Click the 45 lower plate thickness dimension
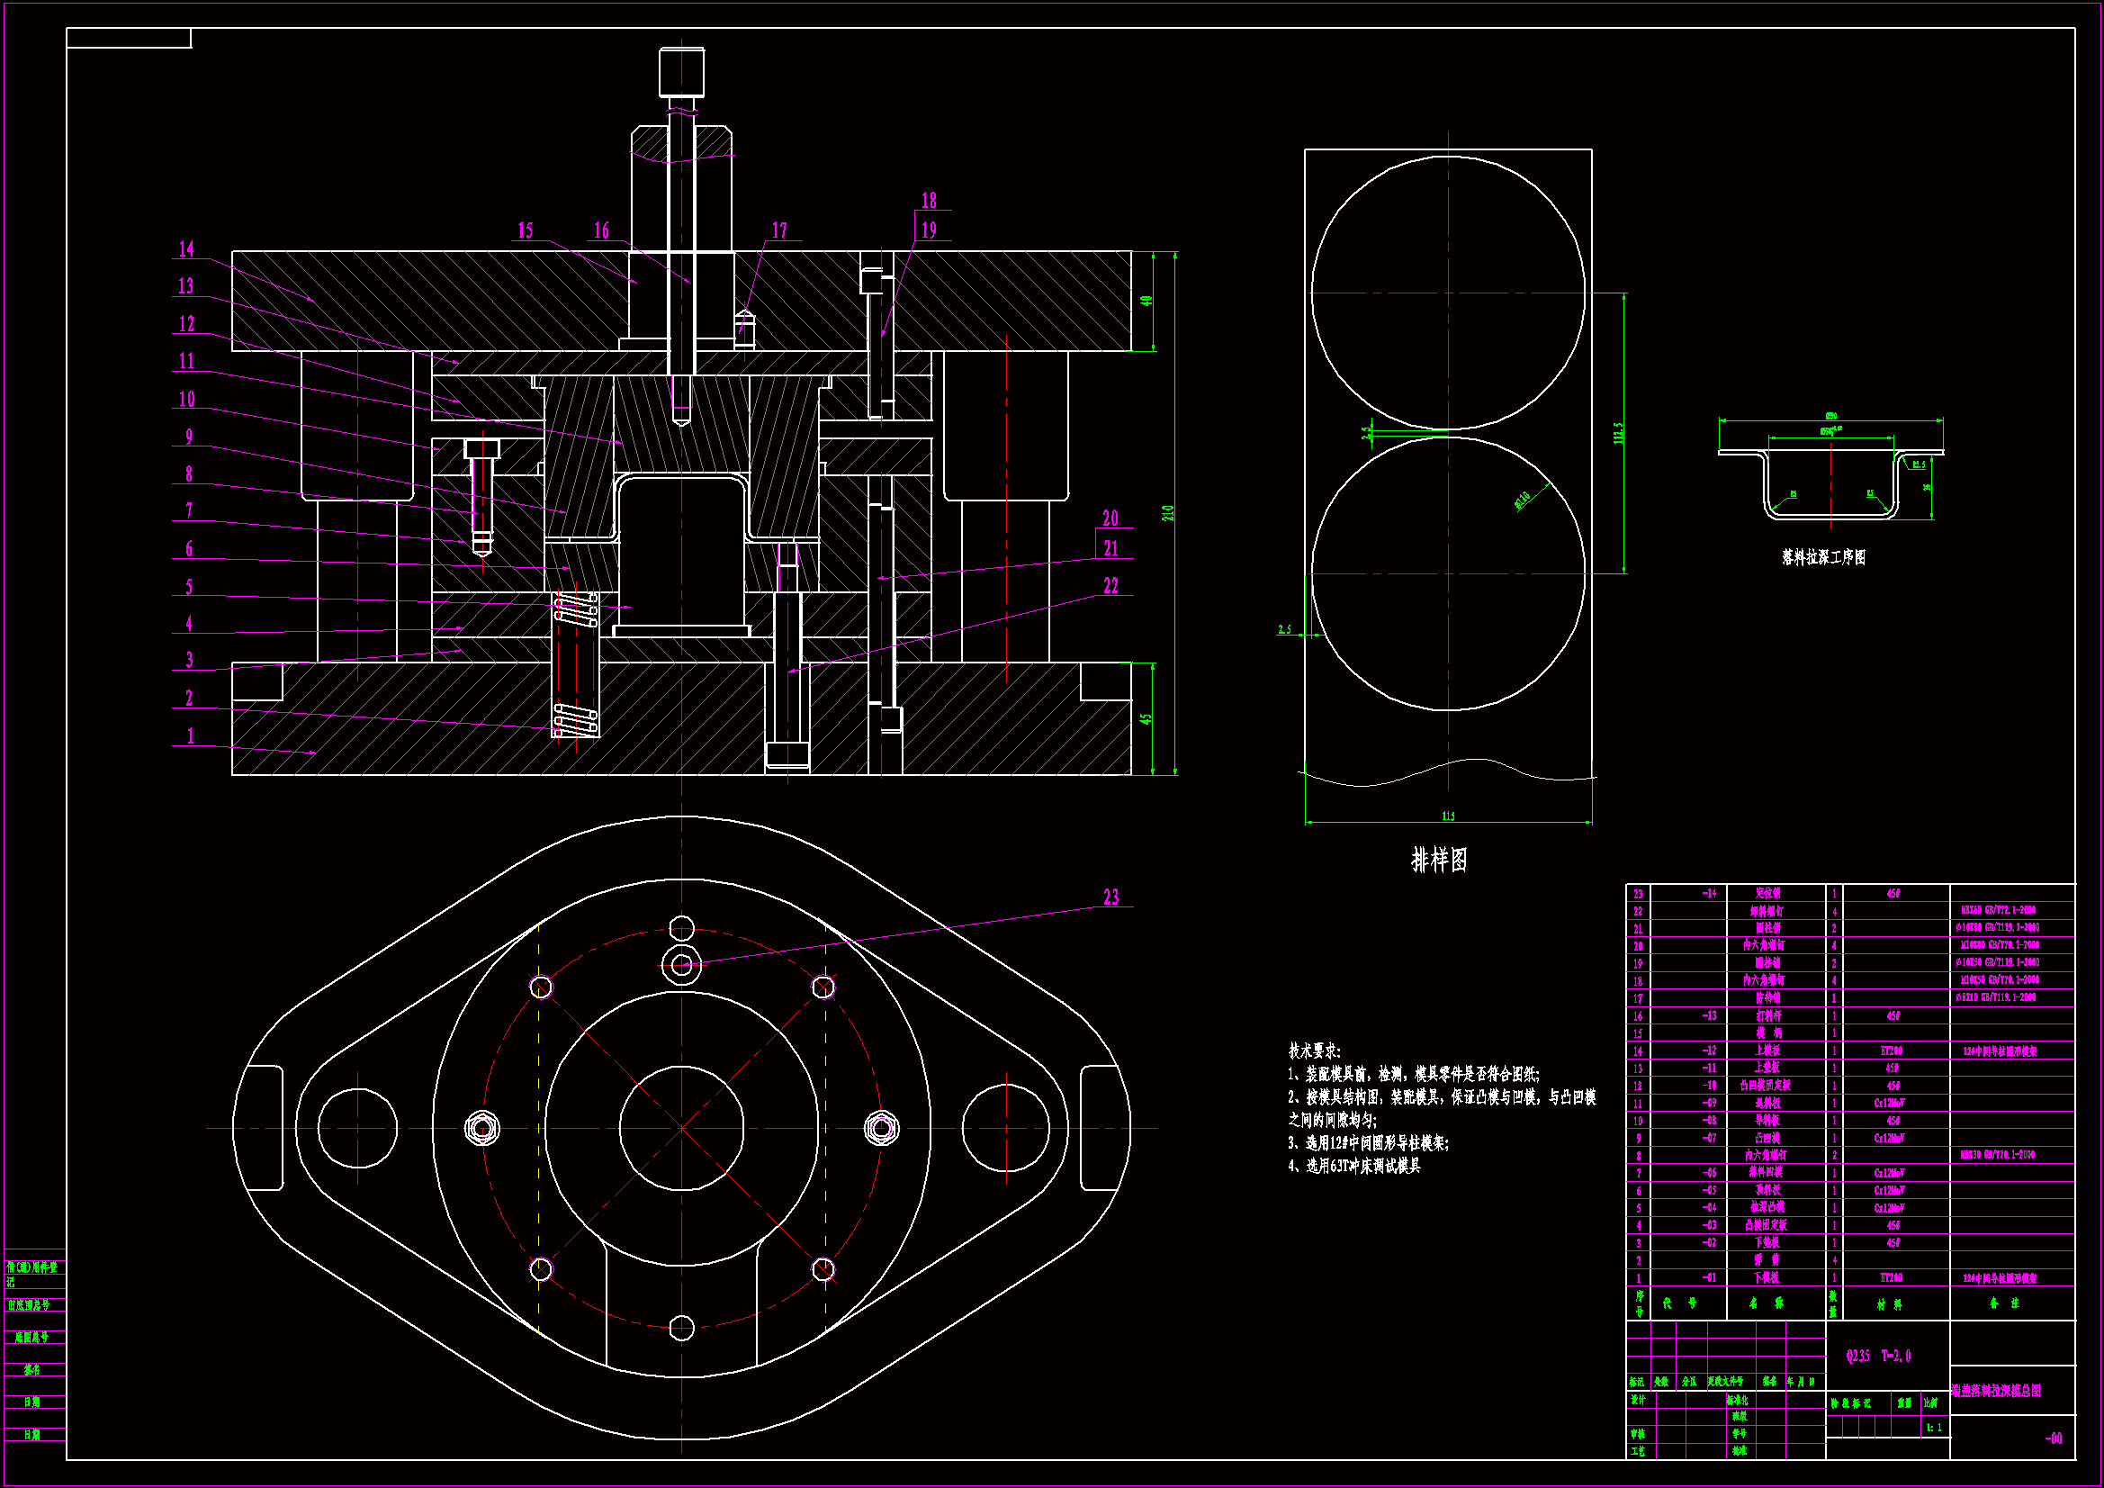 click(1146, 720)
